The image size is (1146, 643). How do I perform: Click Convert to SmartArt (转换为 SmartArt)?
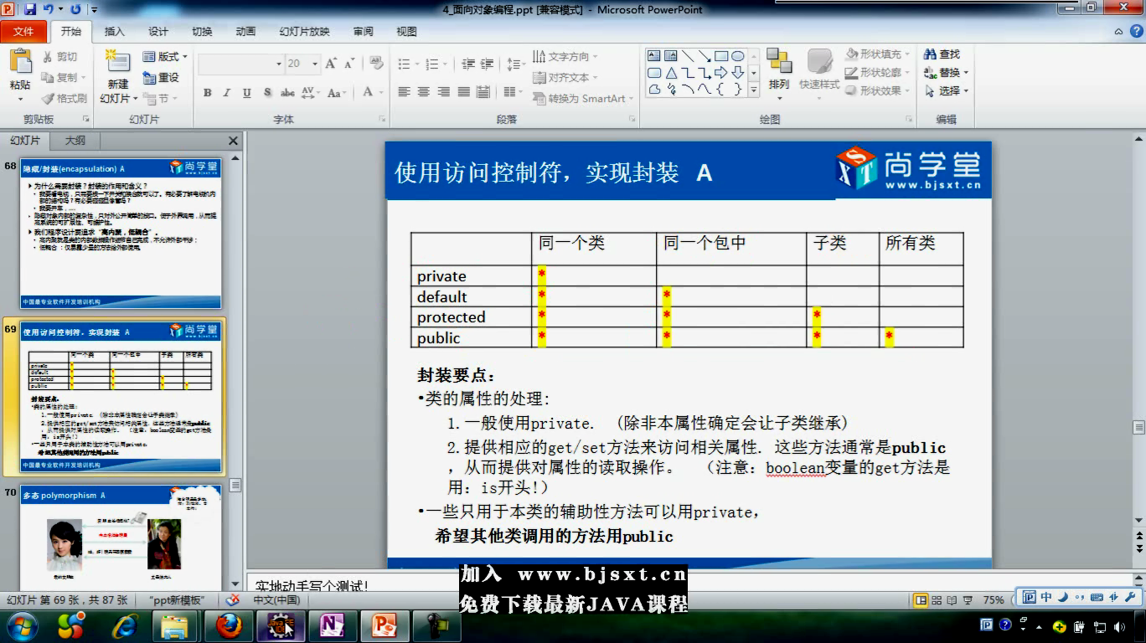click(585, 99)
